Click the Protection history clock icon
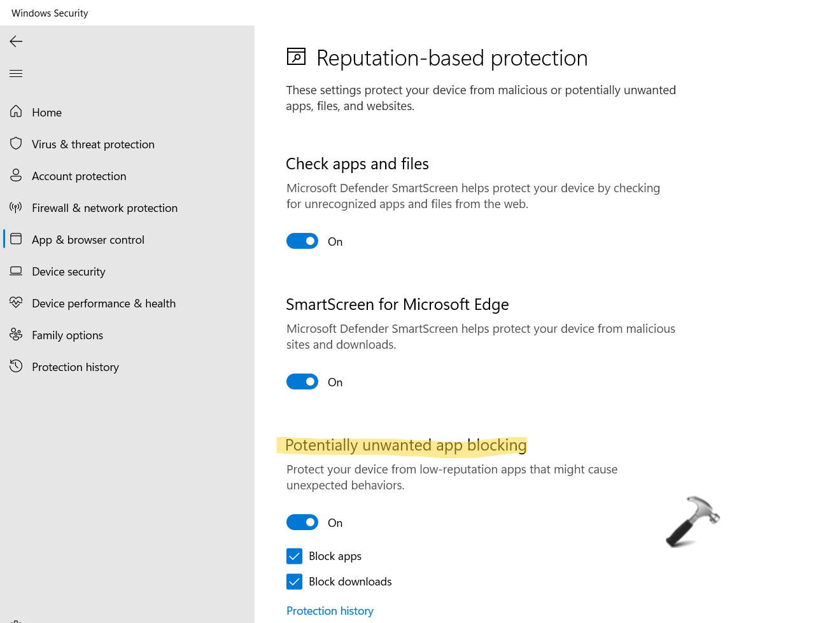This screenshot has width=837, height=623. coord(16,367)
